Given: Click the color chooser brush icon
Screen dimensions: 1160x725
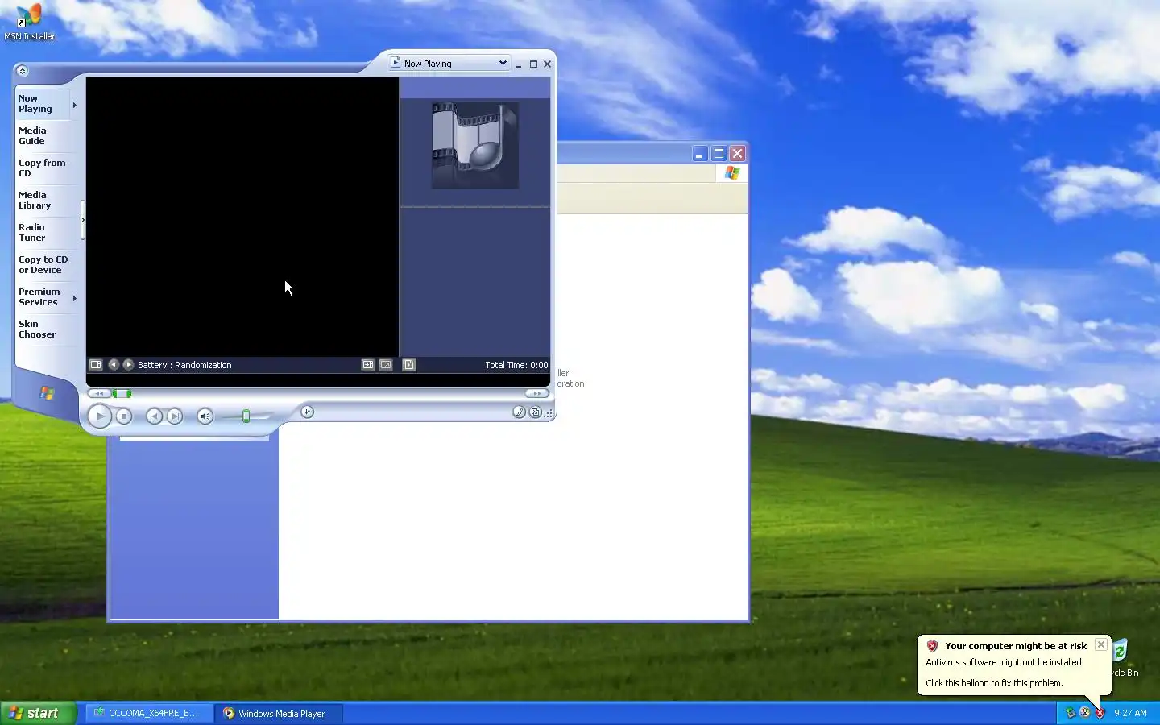Looking at the screenshot, I should 519,412.
